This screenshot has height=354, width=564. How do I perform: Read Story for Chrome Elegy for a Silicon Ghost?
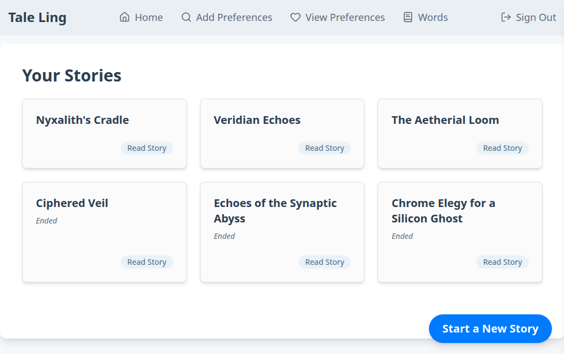click(502, 262)
